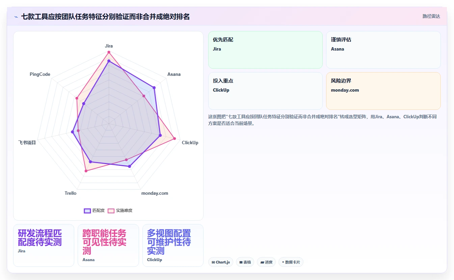Click the 飞书项目 axis label on the radar

[x=27, y=143]
